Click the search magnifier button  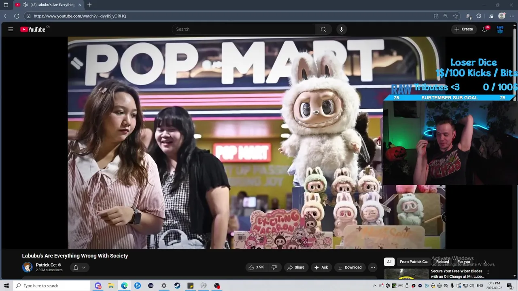(323, 29)
